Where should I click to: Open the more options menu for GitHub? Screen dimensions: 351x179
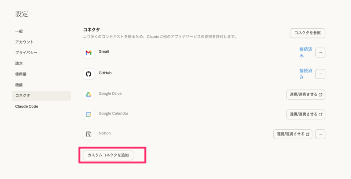[x=320, y=74]
